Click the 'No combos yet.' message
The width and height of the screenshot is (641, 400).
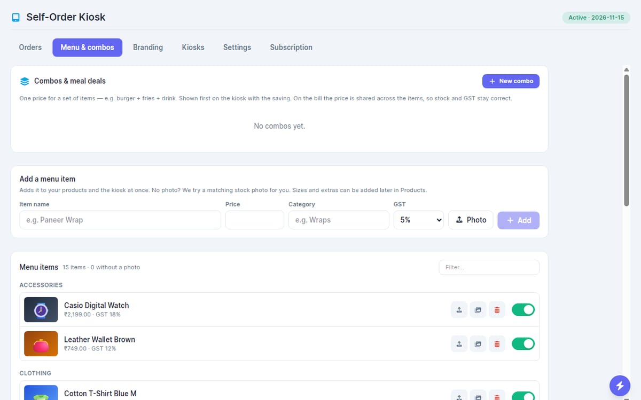point(279,126)
